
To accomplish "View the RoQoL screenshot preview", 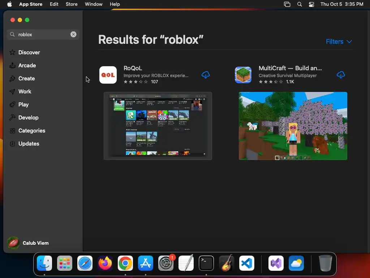I will [x=158, y=126].
